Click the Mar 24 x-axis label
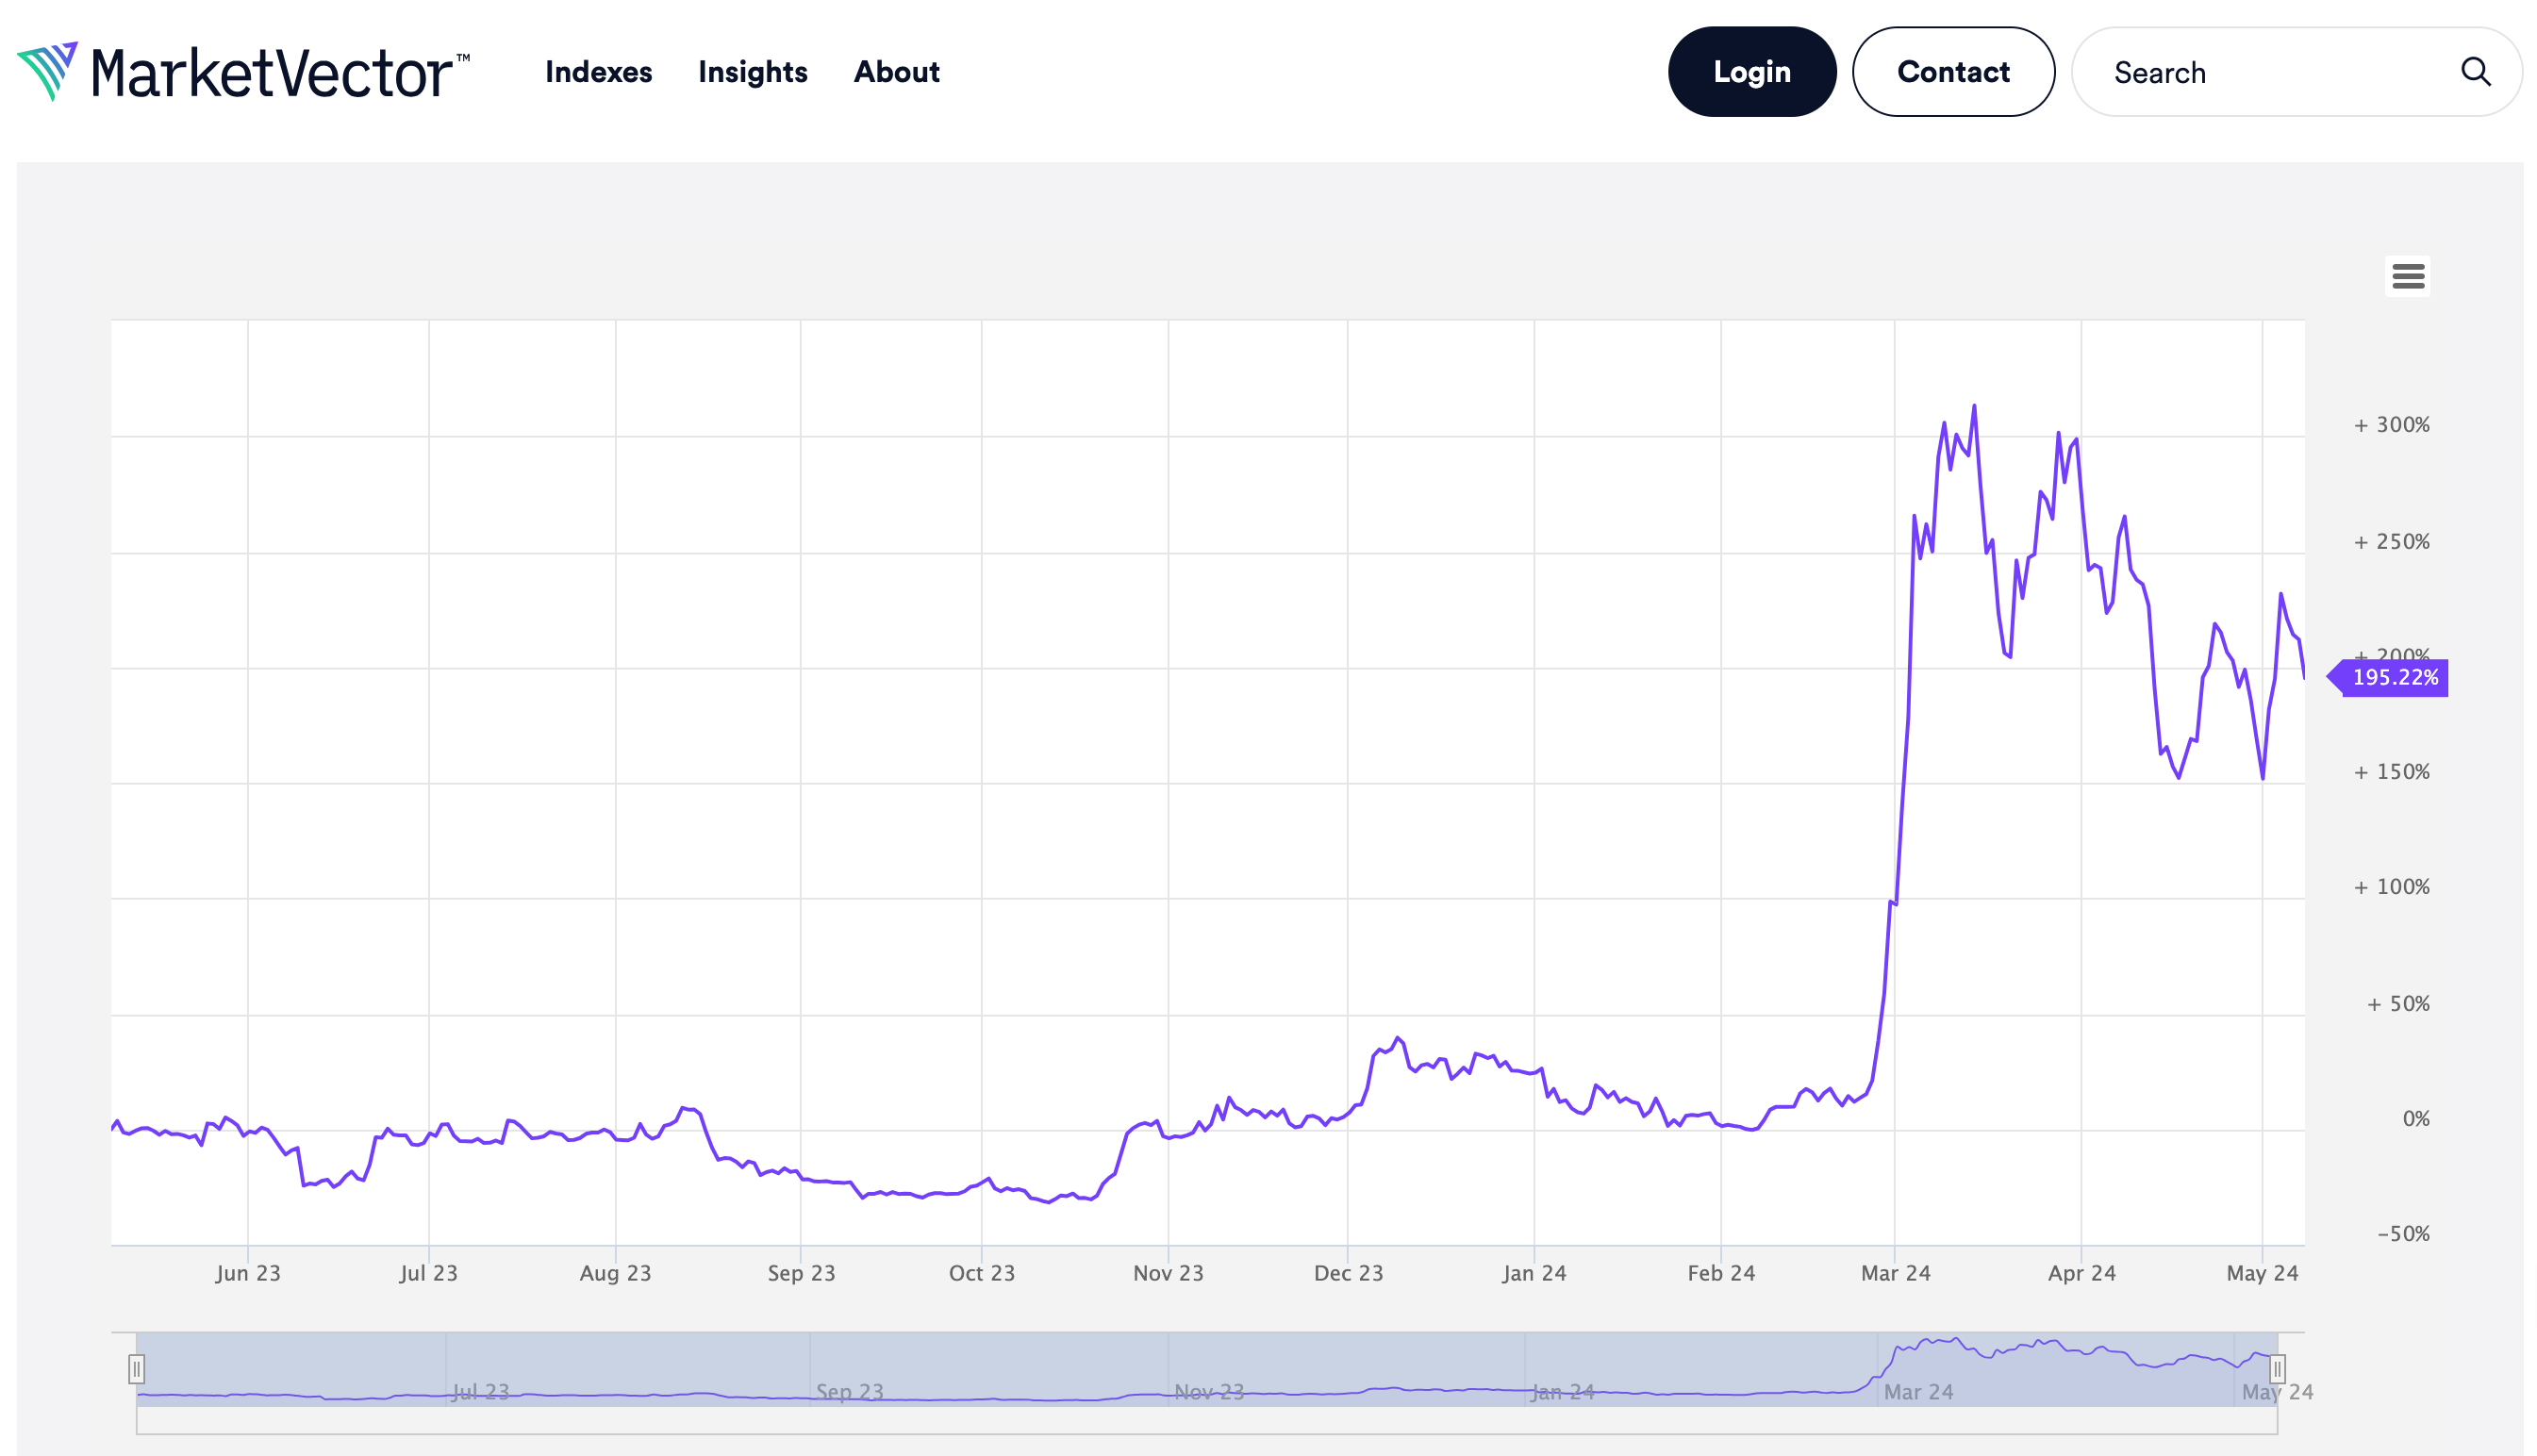Screen dimensions: 2537x1456 [x=1895, y=1273]
